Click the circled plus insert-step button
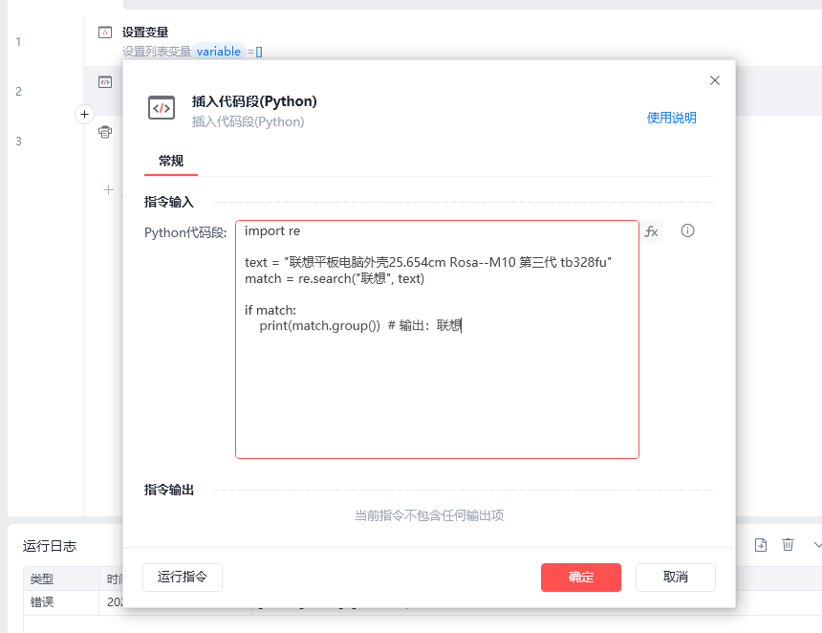Screen dimensions: 822x633 [84, 115]
